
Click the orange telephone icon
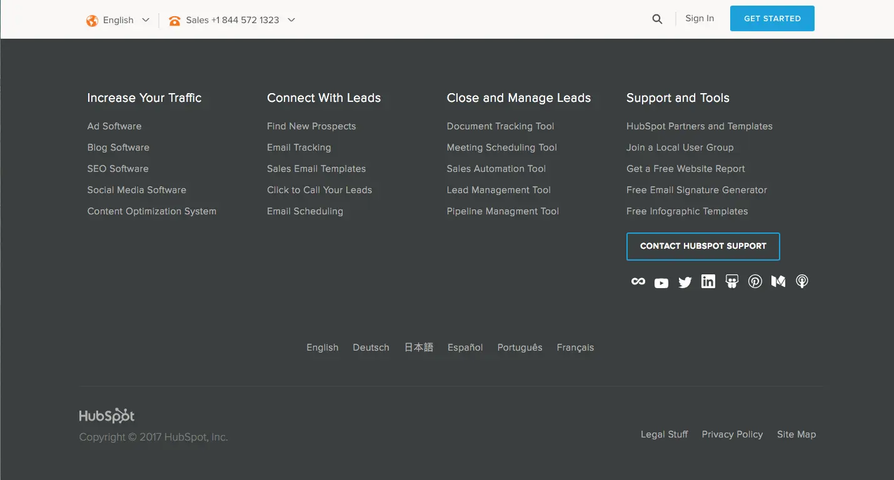pos(174,21)
